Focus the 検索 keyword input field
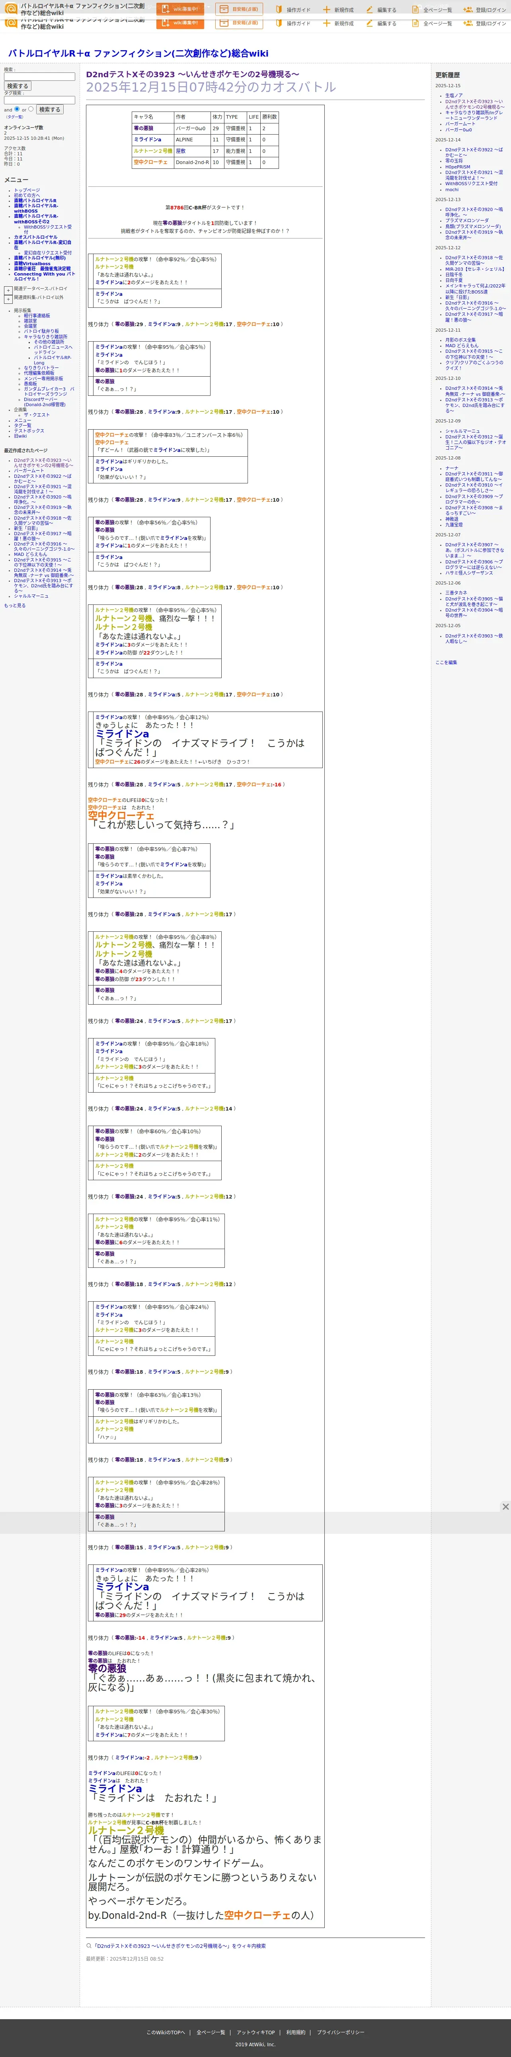The height and width of the screenshot is (2057, 511). click(x=39, y=77)
